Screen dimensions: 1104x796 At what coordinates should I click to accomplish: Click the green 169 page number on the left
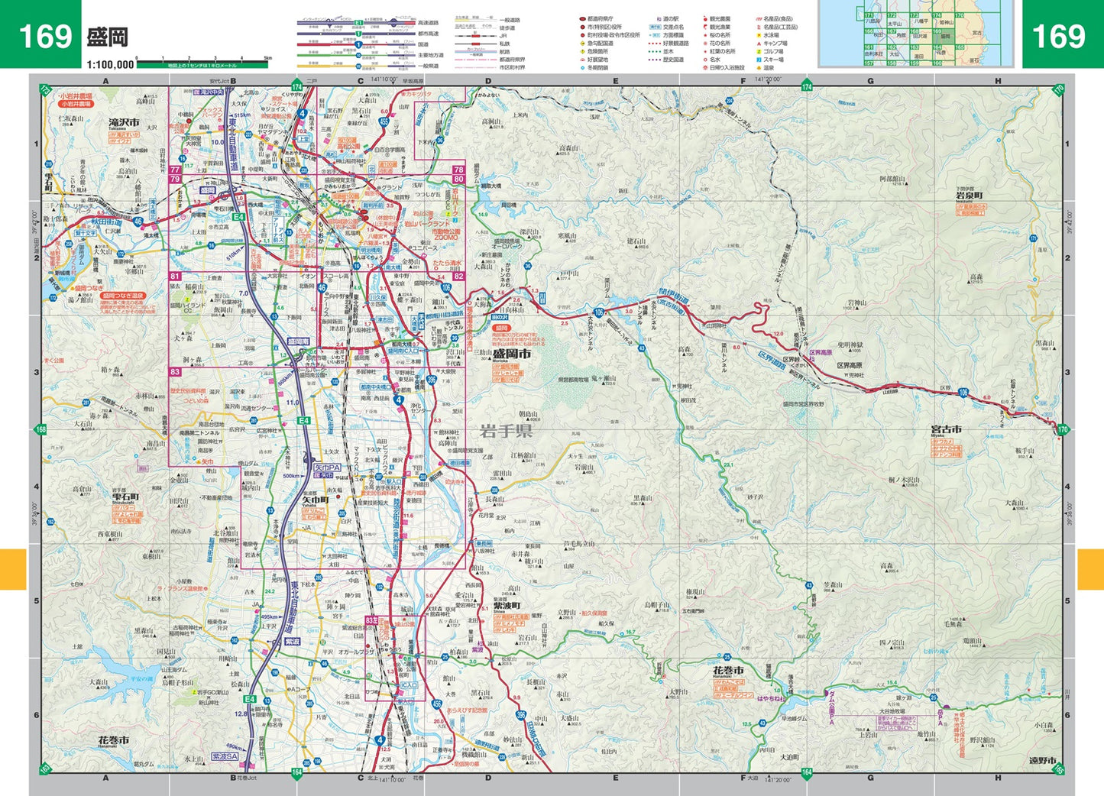tap(45, 36)
